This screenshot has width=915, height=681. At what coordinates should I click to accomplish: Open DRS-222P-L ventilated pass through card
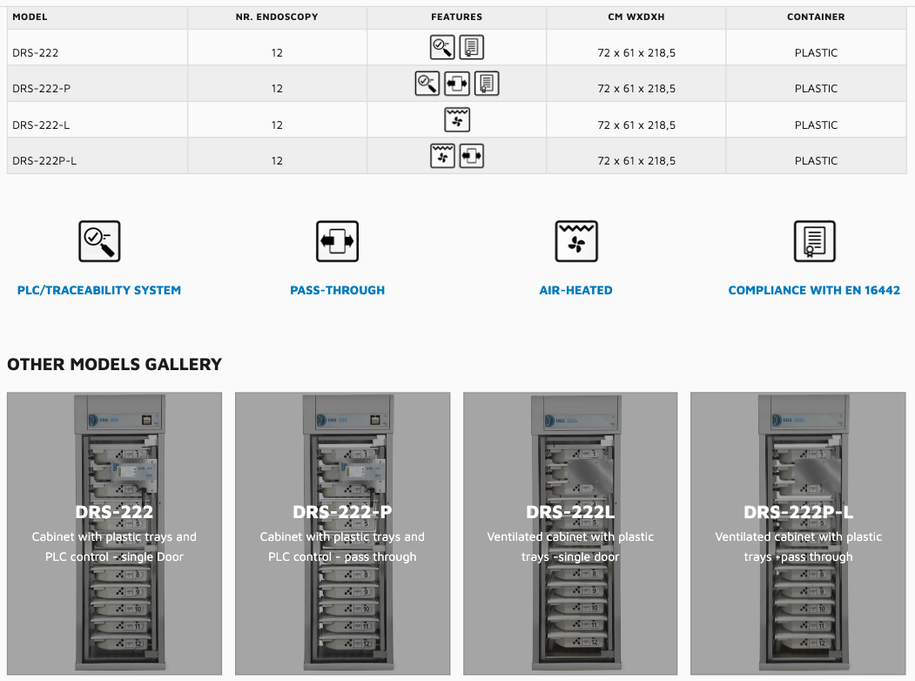click(x=798, y=533)
